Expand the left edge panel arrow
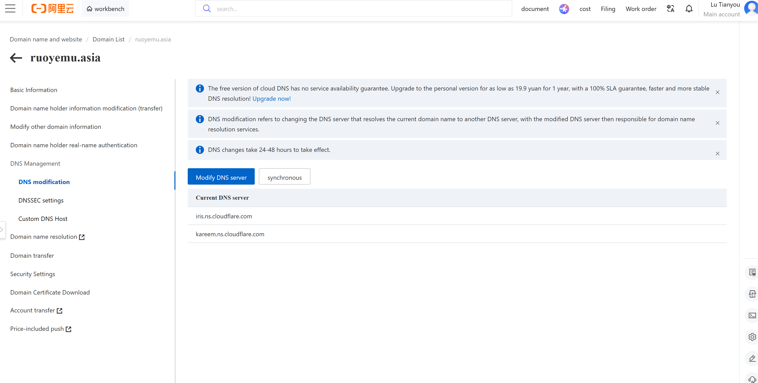 point(2,230)
